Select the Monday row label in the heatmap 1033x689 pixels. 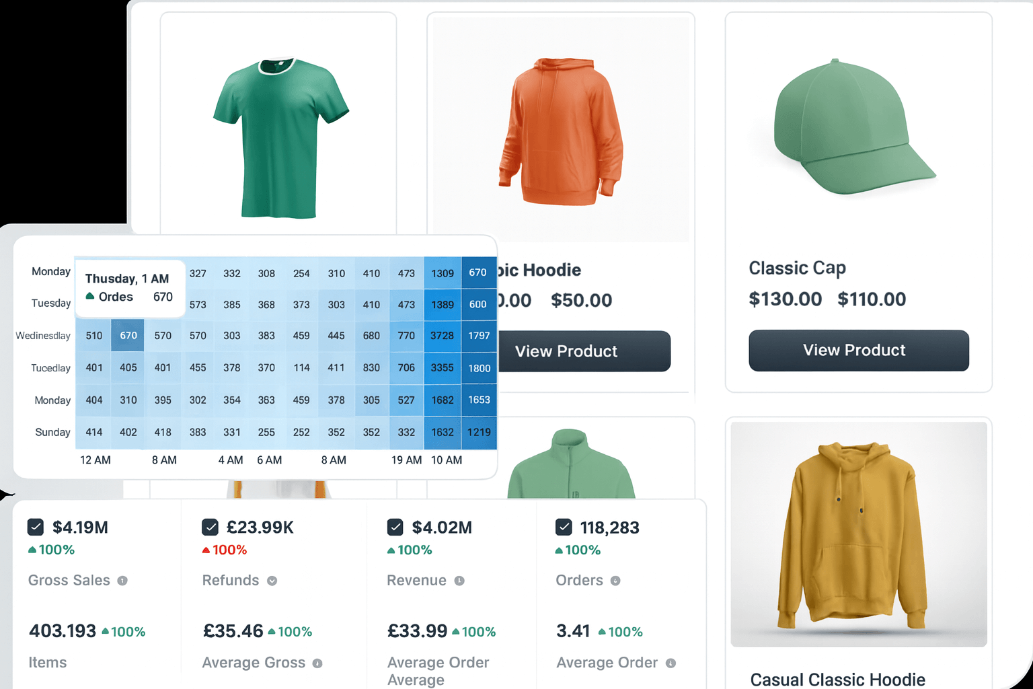pyautogui.click(x=51, y=272)
